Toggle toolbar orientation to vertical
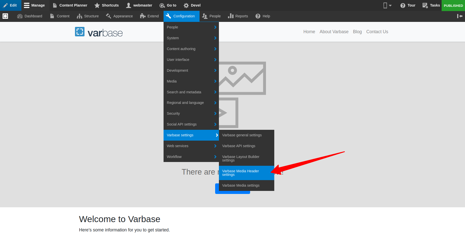The width and height of the screenshot is (465, 245). coord(460,16)
